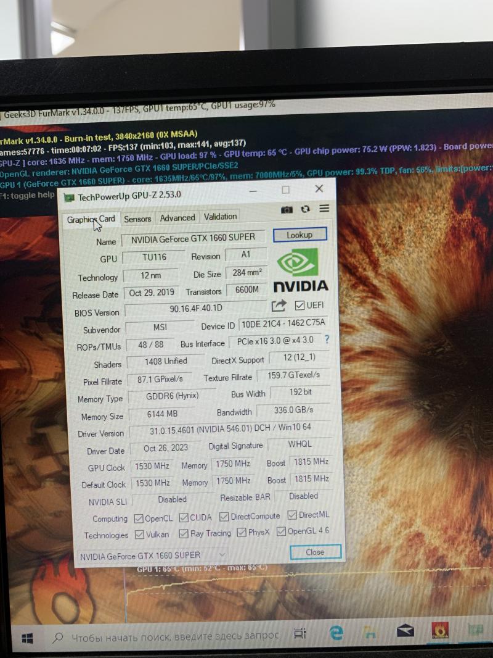Viewport: 493px width, 658px height.
Task: Click the Close button in GPU-Z
Action: click(316, 552)
